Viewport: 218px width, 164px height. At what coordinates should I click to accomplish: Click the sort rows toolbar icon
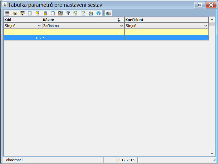tap(60, 13)
